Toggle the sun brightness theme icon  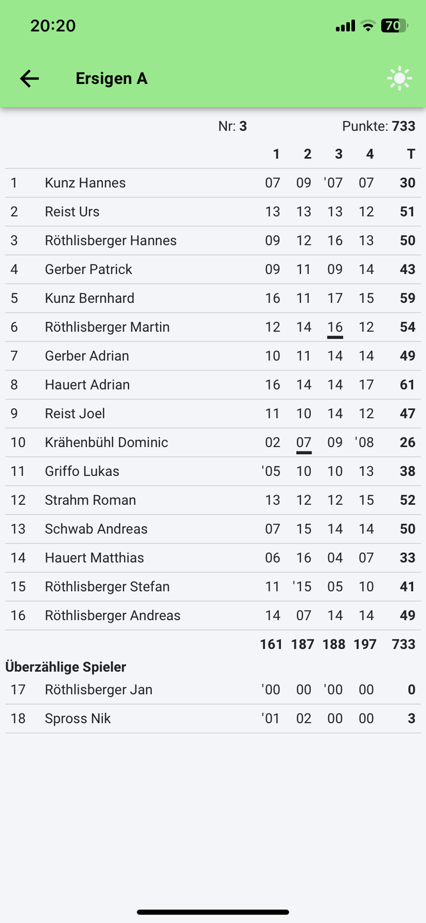click(x=399, y=79)
